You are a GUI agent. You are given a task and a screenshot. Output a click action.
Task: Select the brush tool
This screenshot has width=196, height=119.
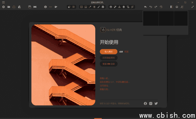pos(99,7)
